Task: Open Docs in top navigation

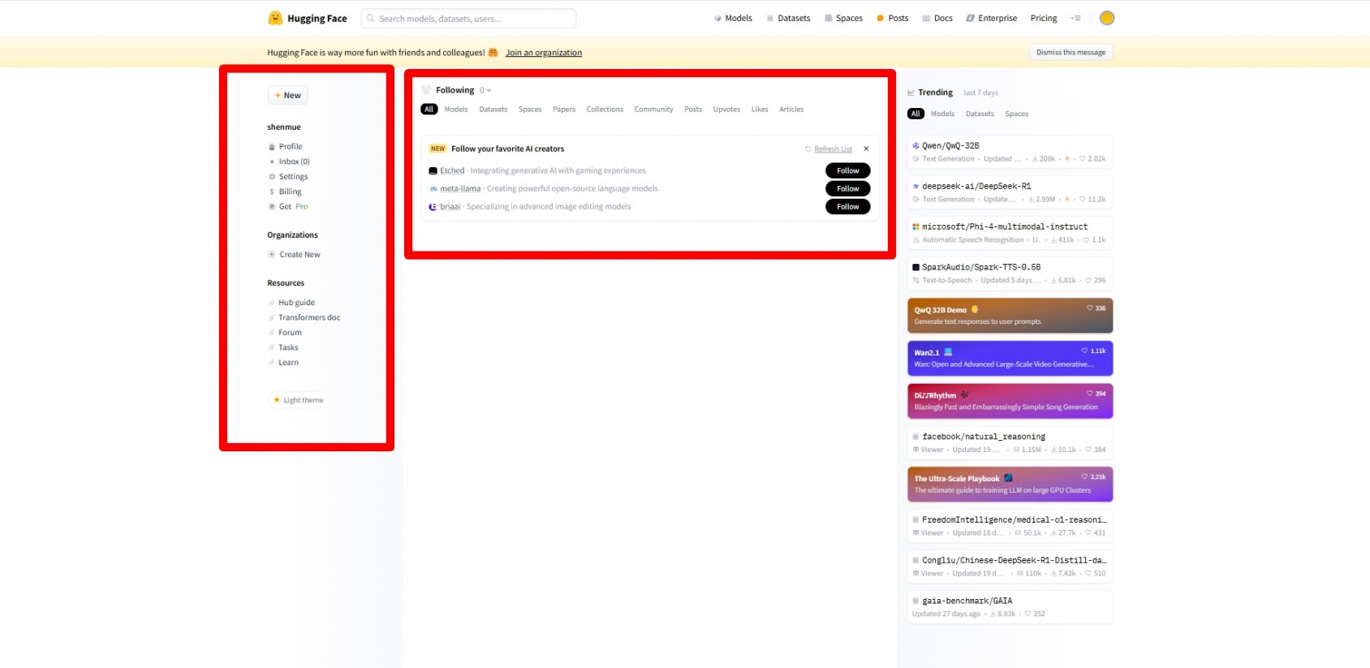Action: click(937, 18)
